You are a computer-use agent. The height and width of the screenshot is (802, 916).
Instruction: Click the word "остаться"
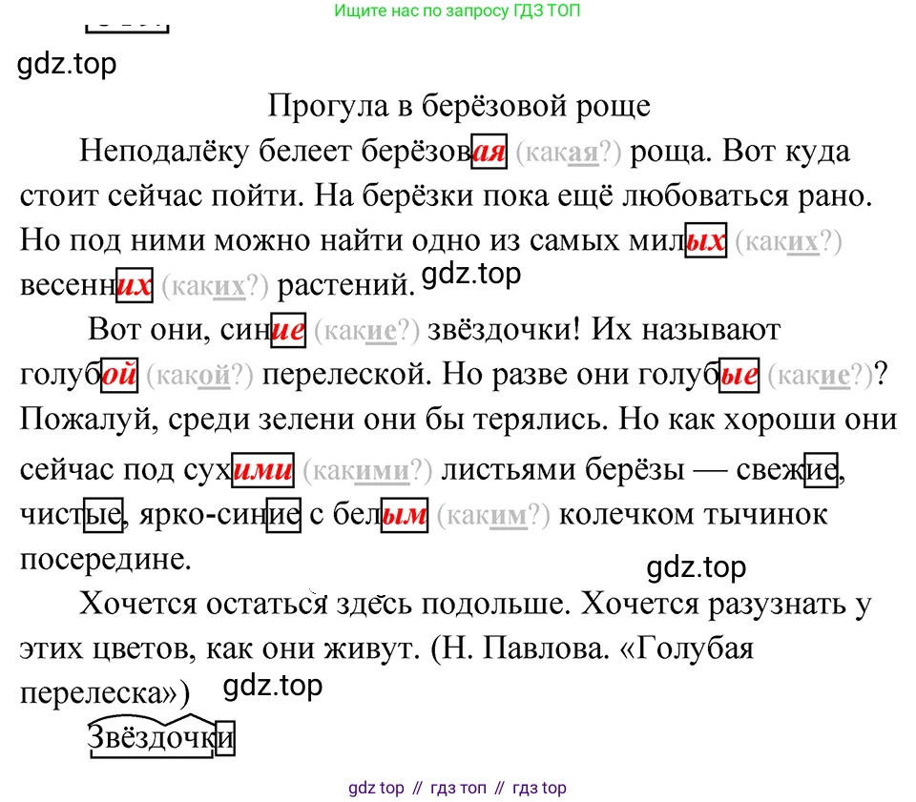[x=266, y=605]
